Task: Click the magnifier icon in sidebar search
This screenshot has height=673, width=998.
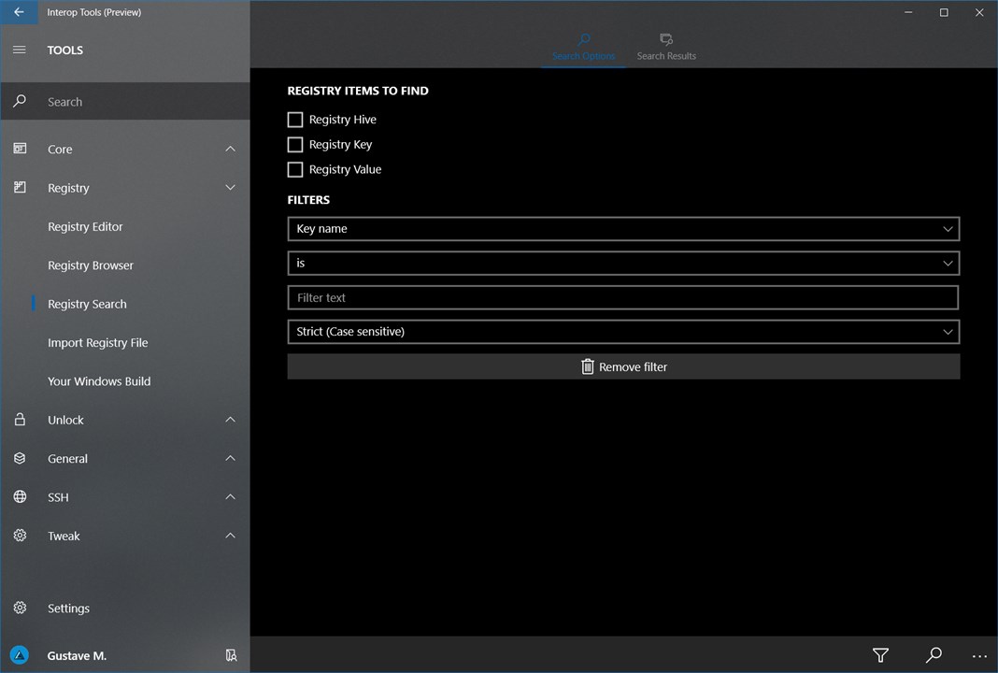Action: (x=20, y=101)
